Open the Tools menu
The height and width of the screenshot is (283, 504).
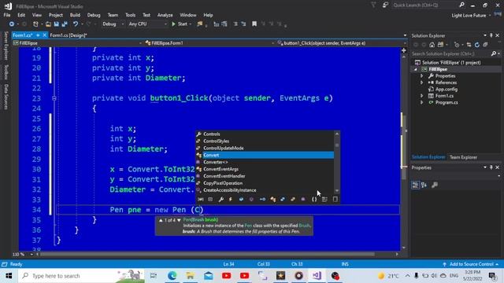(x=130, y=15)
